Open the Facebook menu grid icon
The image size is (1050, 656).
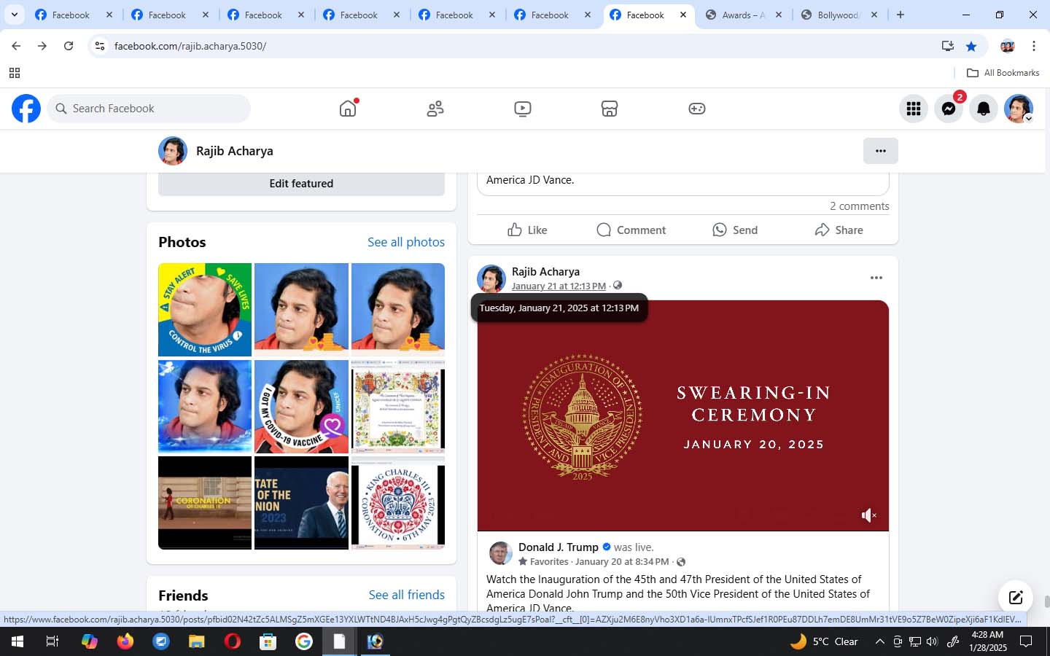coord(914,109)
